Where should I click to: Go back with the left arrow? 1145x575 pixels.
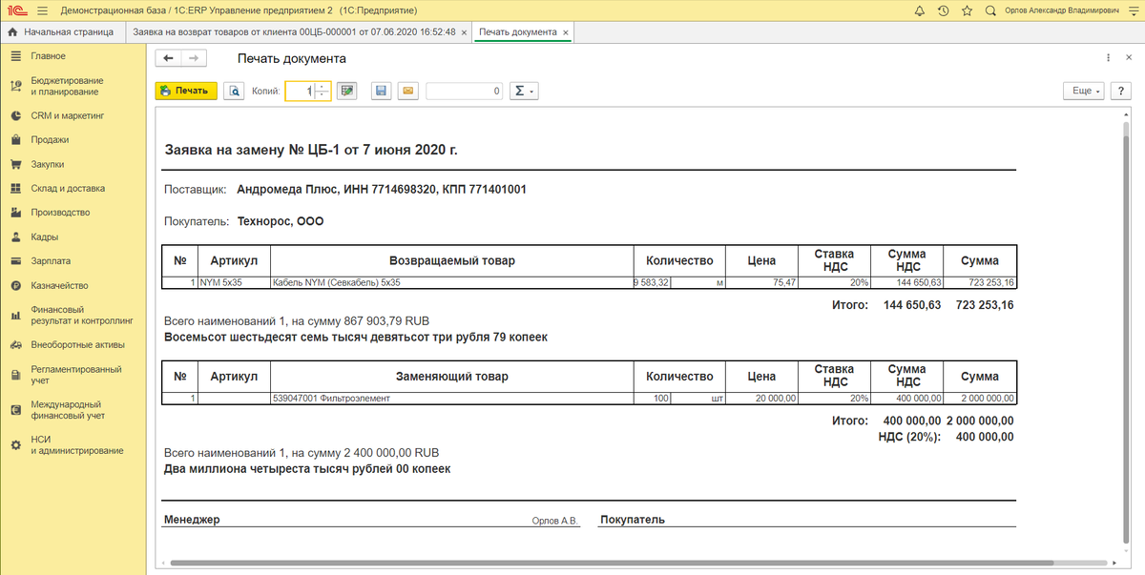coord(168,58)
